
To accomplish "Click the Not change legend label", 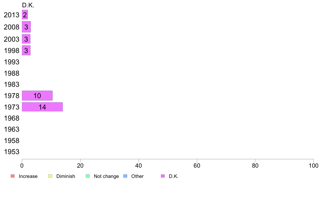I will click(x=106, y=176).
